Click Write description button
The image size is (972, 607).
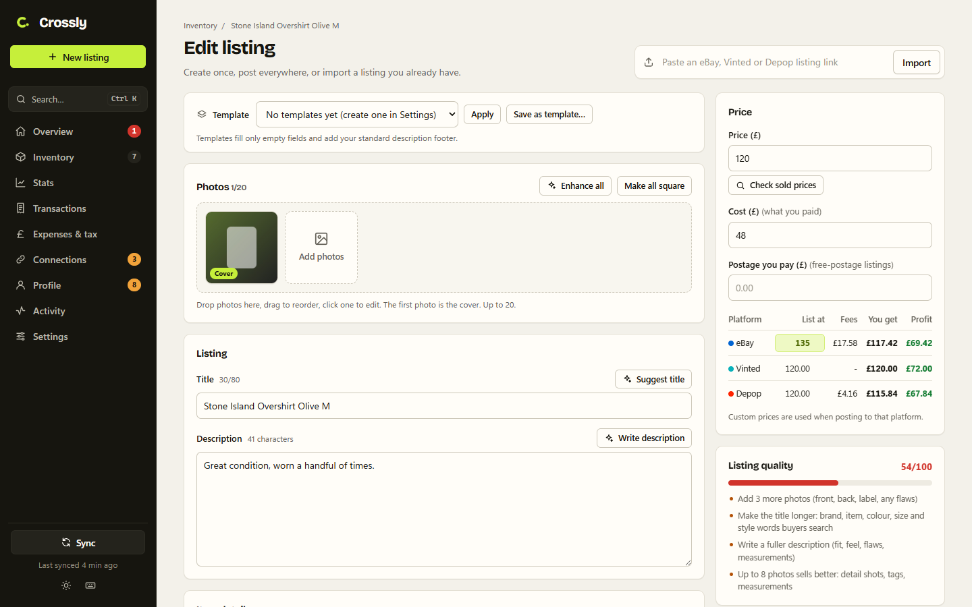pyautogui.click(x=644, y=438)
